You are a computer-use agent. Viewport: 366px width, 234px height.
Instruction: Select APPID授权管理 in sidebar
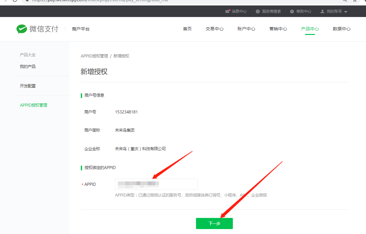coord(33,105)
